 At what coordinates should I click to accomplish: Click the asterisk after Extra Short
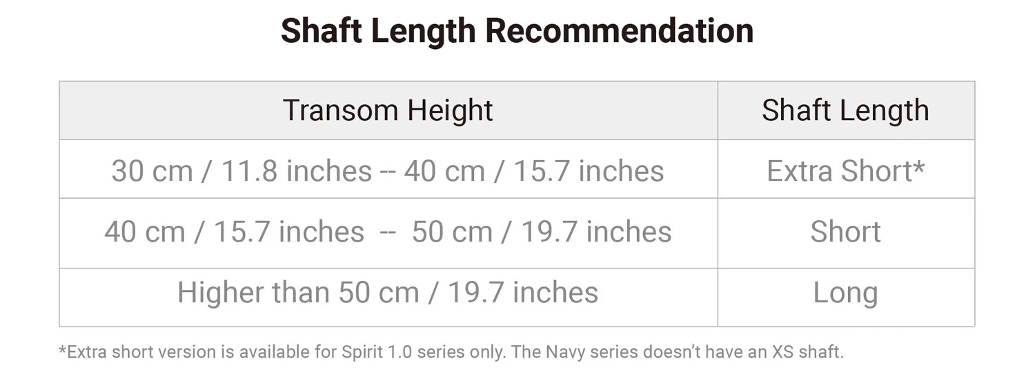[919, 168]
